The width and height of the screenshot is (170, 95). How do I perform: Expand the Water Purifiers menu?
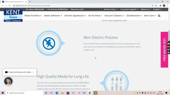[x=33, y=16]
